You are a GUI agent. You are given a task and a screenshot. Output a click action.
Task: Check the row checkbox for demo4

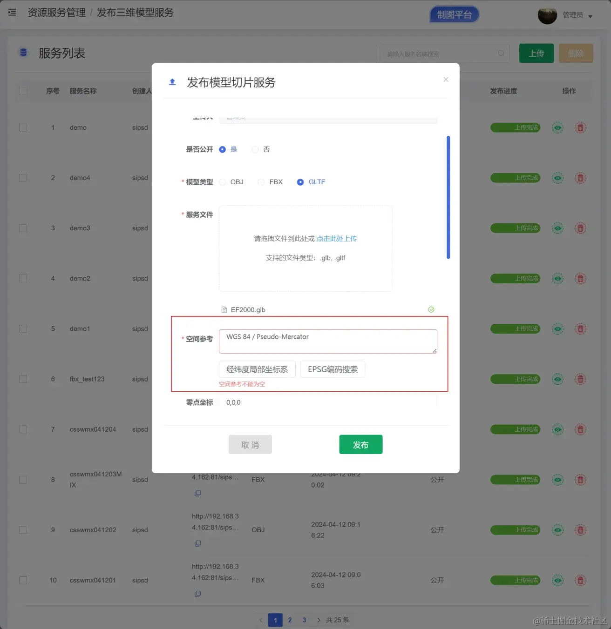point(23,178)
